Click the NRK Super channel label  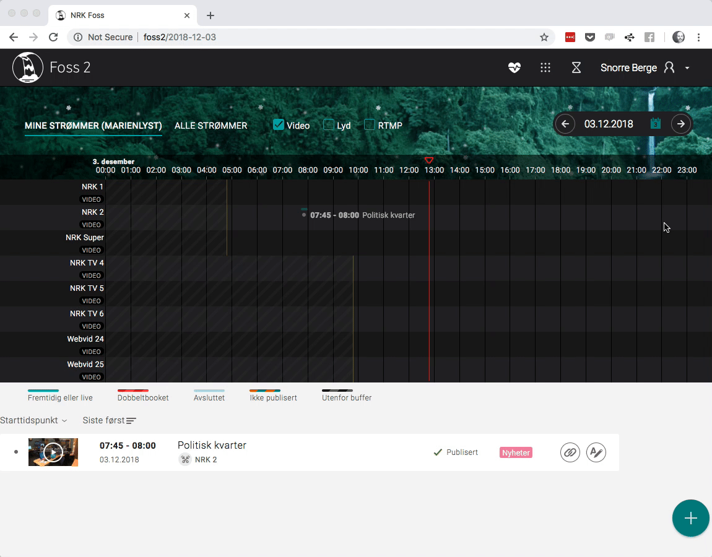(84, 238)
